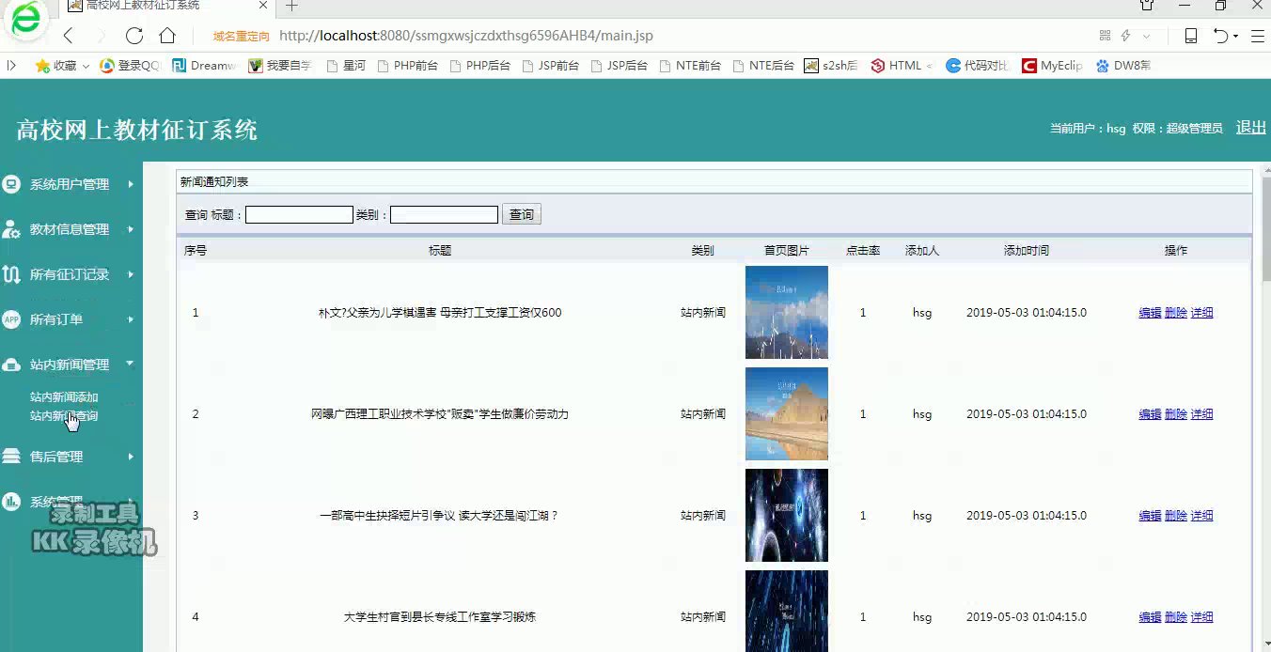Open the NTE前台 bookmark

tap(690, 66)
